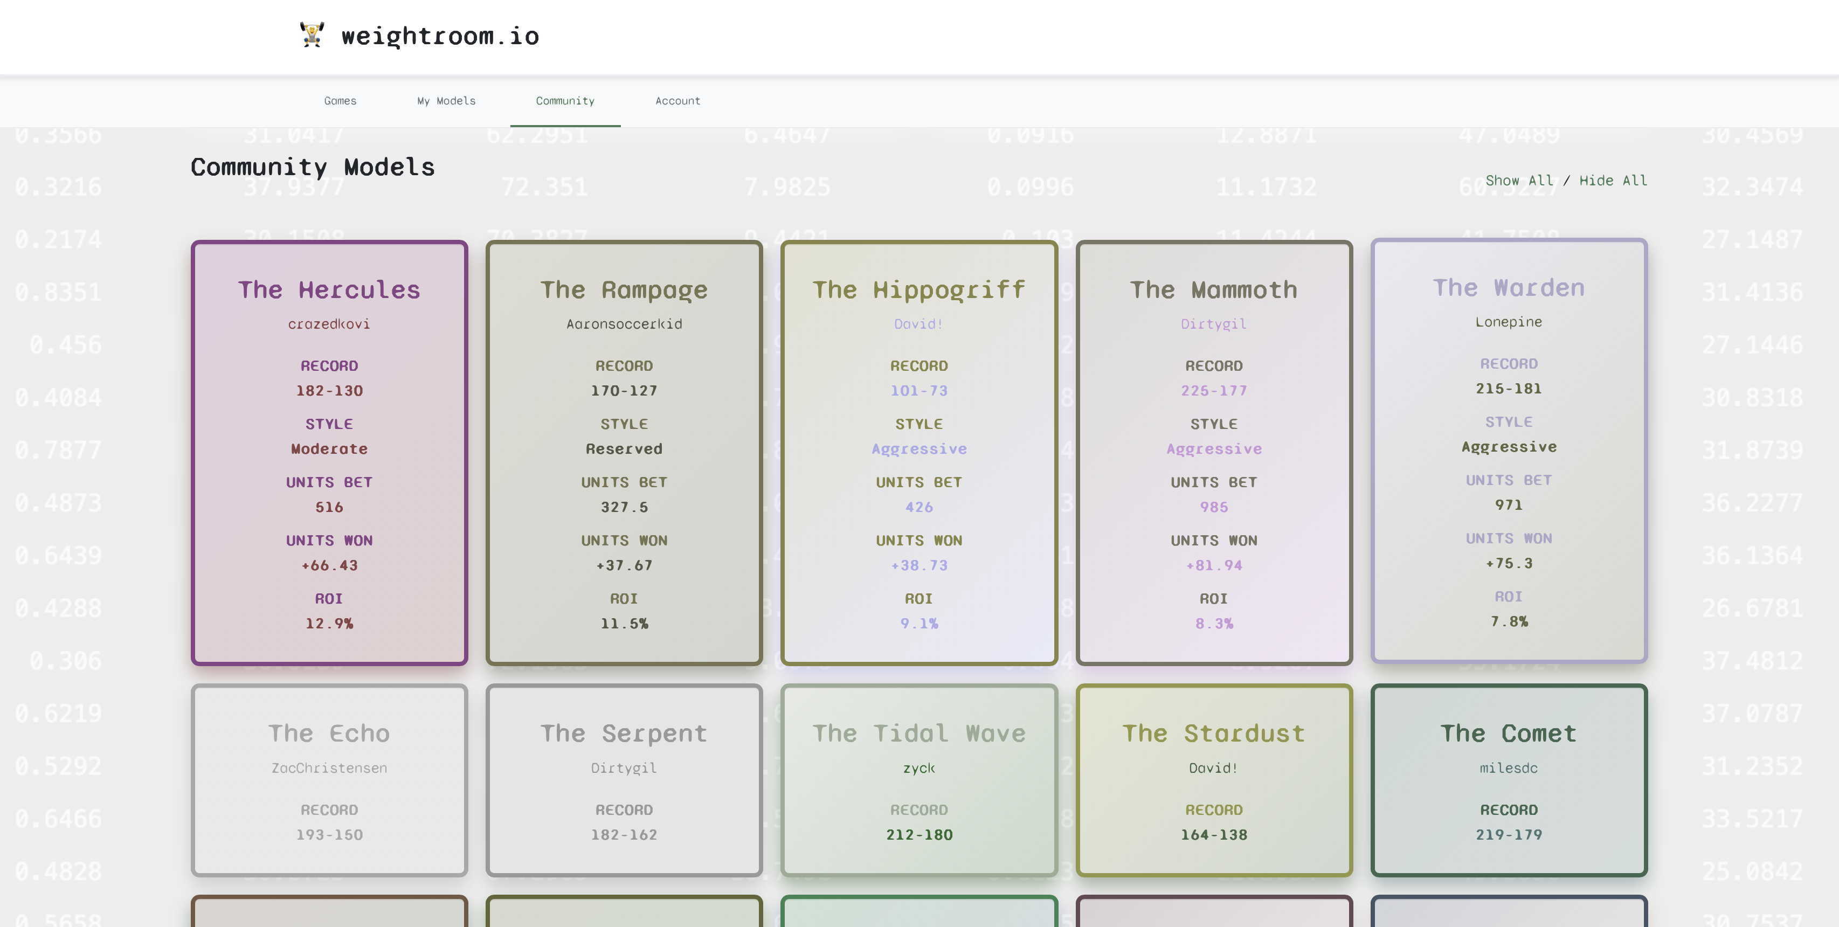This screenshot has width=1839, height=927.
Task: Expand The Stardust model card
Action: (x=1214, y=733)
